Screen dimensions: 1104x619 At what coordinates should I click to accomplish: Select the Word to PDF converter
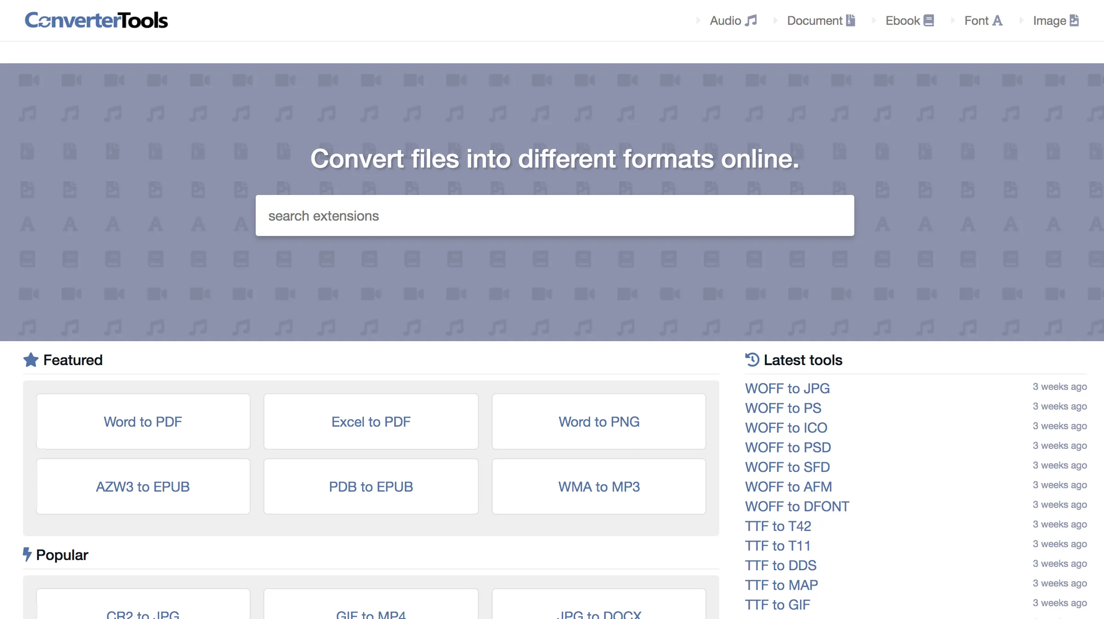point(143,421)
